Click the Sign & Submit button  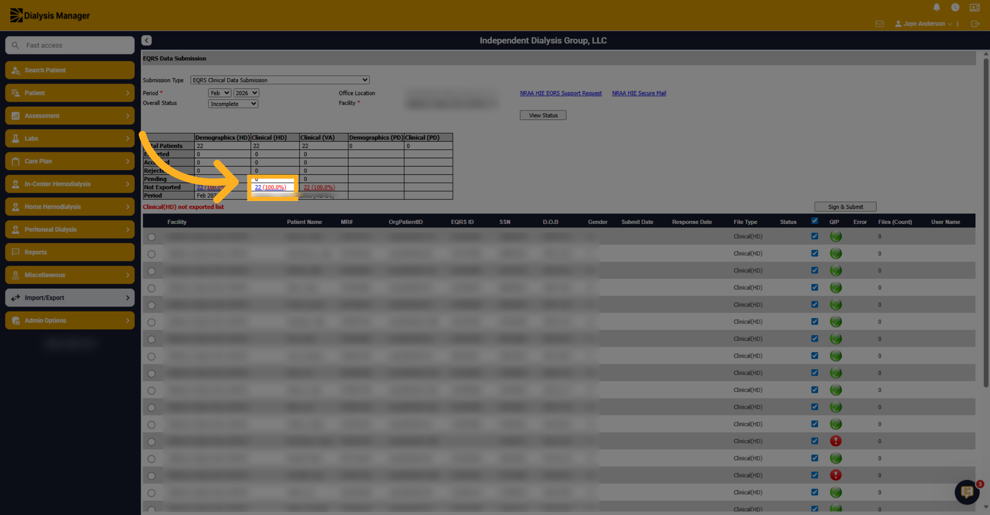pos(845,207)
